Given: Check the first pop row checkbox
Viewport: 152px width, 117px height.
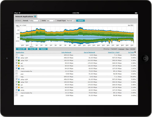Looking at the screenshot, I should [x=17, y=74].
